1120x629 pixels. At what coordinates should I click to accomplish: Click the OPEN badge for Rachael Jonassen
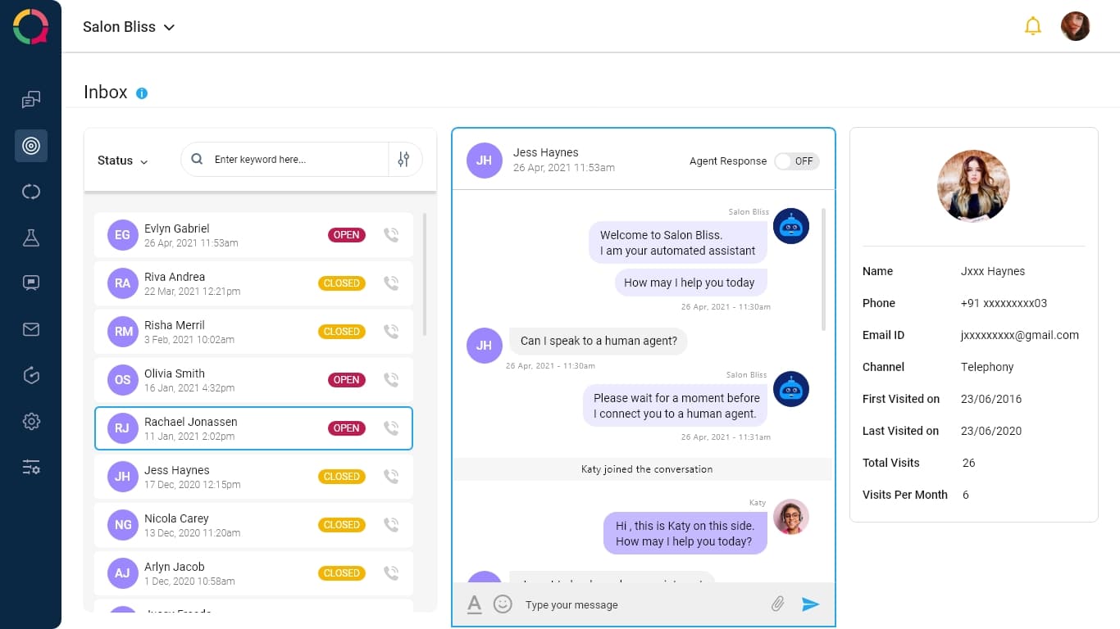pos(347,428)
